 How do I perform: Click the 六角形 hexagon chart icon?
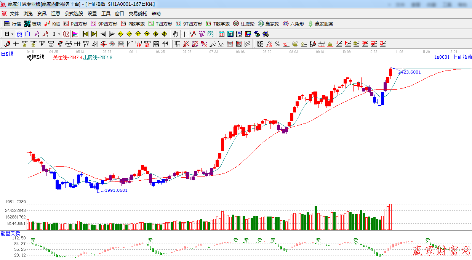tap(293, 24)
